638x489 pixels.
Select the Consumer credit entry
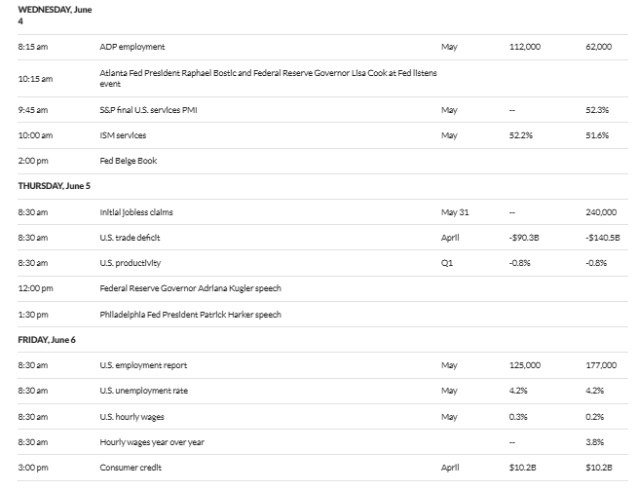pos(131,468)
